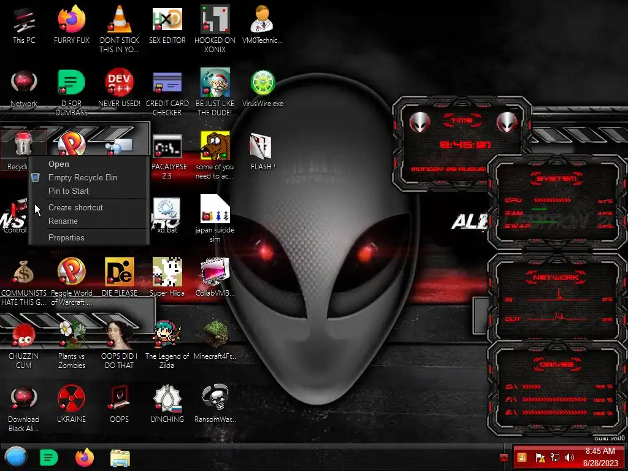Select Pin to Start option
Screen dimensions: 628x471
(89, 191)
